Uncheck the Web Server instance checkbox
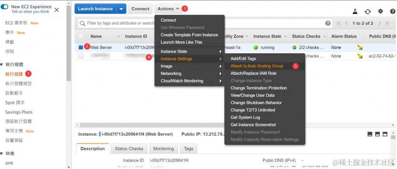The height and width of the screenshot is (169, 397). point(81,47)
